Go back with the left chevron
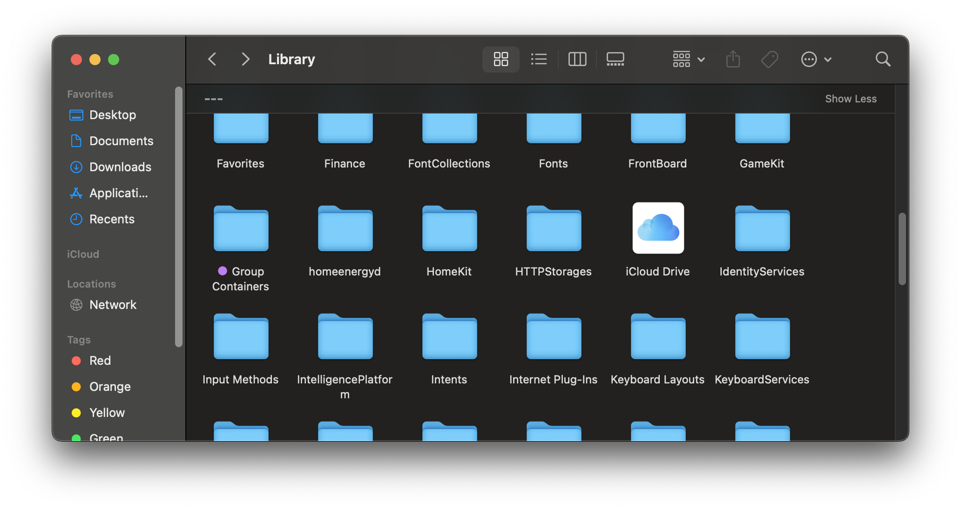The width and height of the screenshot is (961, 510). (212, 59)
